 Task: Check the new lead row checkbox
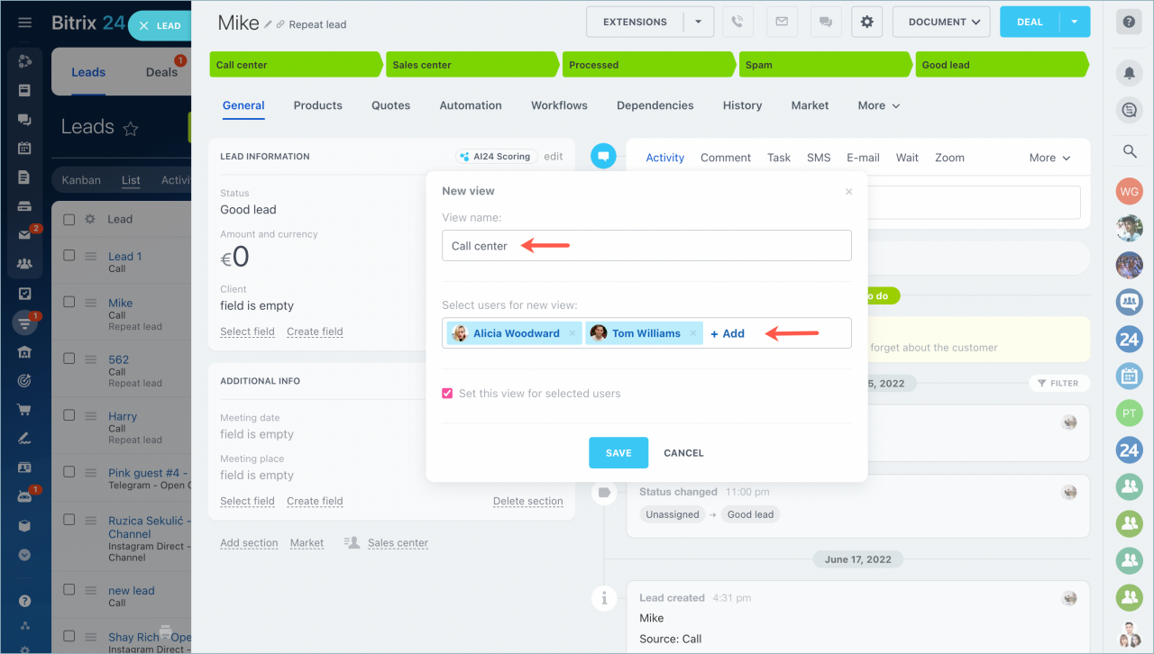(69, 590)
